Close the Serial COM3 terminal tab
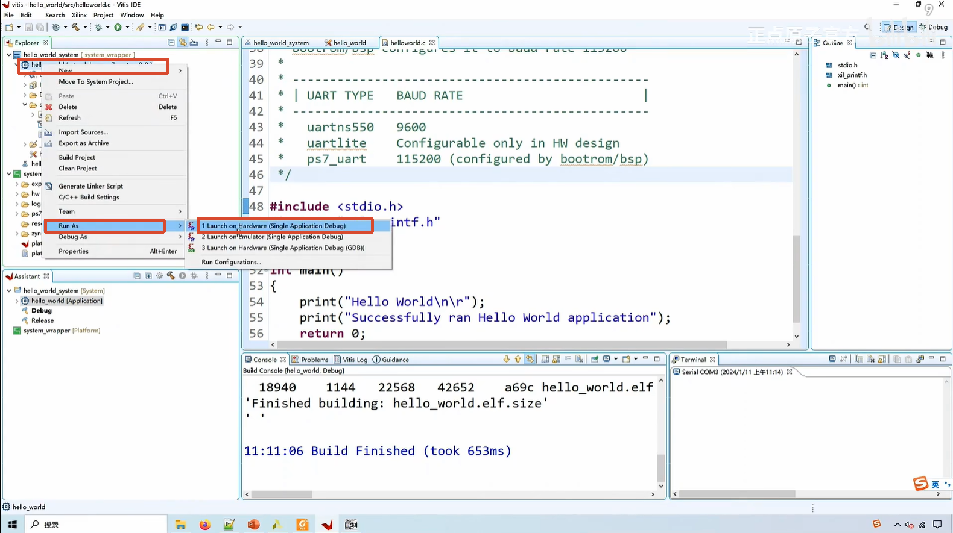 click(x=789, y=372)
